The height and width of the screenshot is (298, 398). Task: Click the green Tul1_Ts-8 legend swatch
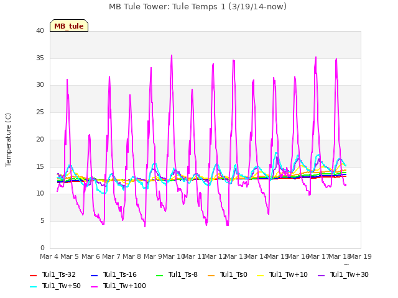(x=159, y=275)
